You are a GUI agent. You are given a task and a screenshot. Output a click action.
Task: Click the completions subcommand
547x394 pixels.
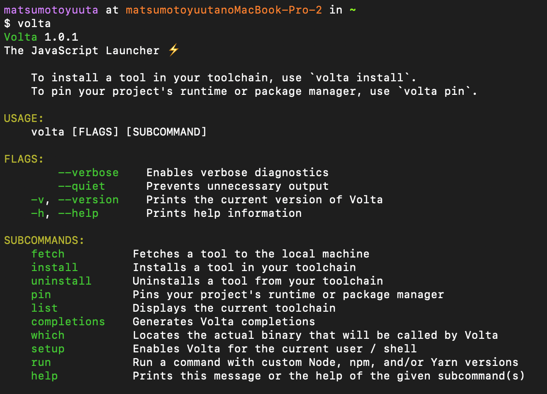68,322
